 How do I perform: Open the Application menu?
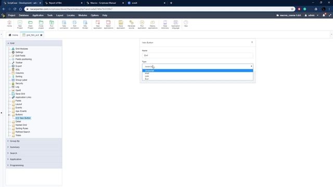38,15
